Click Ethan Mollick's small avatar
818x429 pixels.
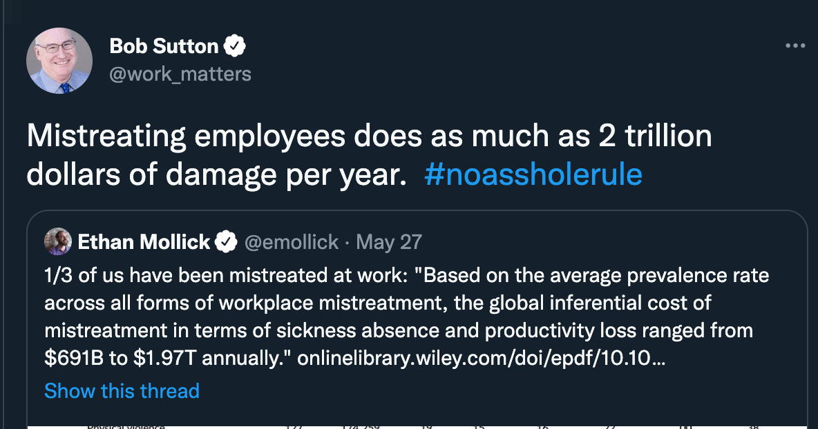pyautogui.click(x=58, y=241)
